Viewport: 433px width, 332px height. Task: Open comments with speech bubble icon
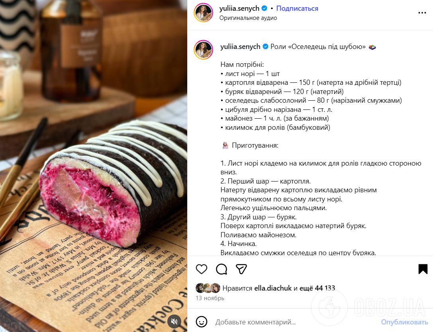(221, 269)
